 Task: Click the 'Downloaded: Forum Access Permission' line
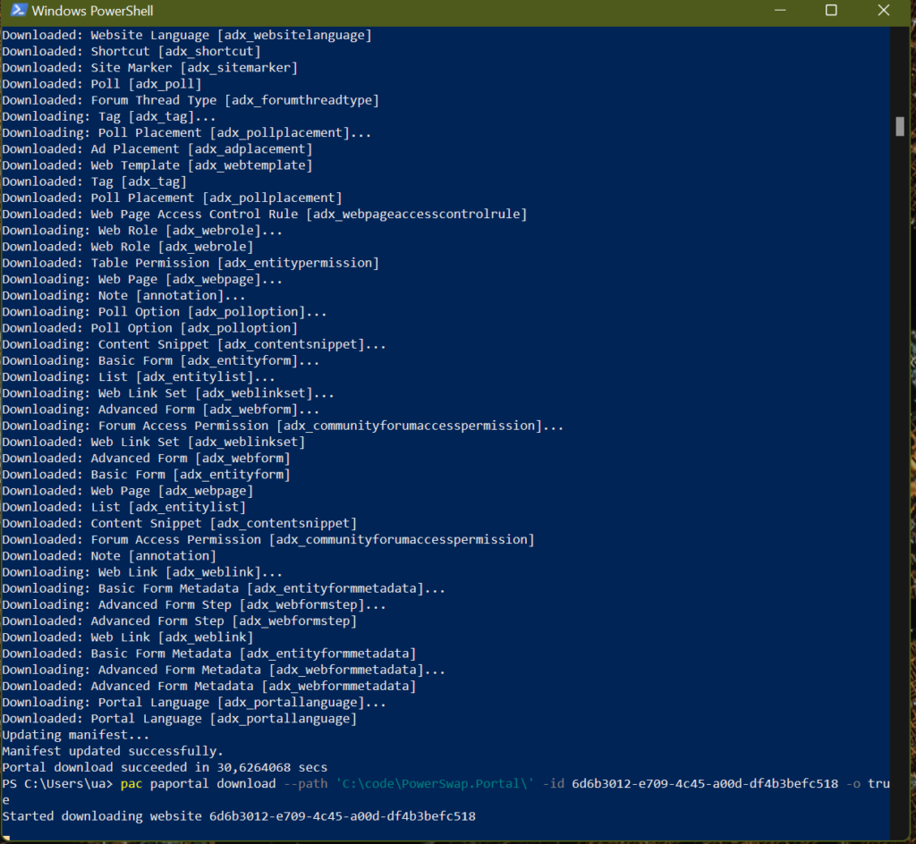coord(268,540)
